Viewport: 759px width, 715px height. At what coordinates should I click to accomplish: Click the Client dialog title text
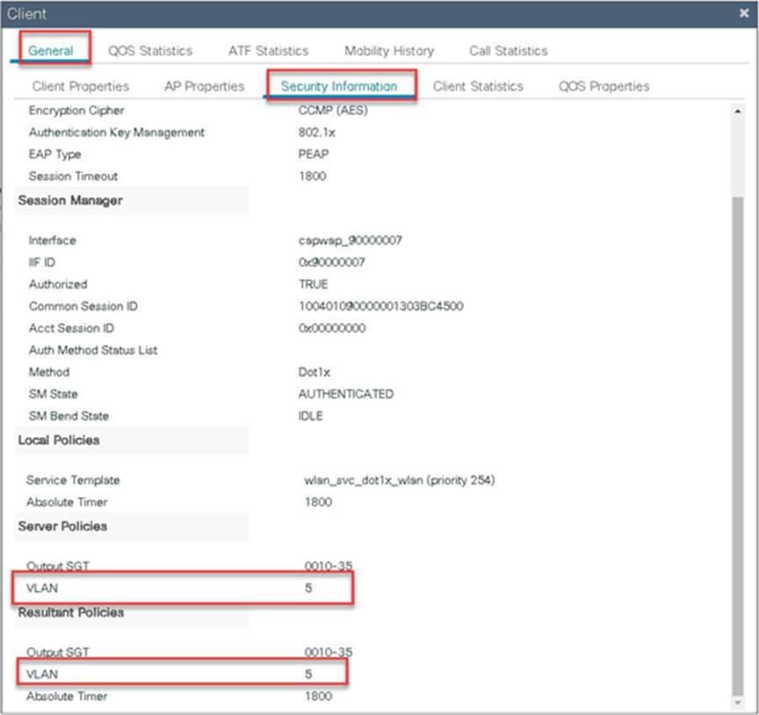pyautogui.click(x=26, y=13)
